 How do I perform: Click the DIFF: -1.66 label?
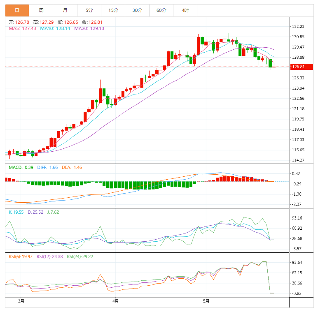pyautogui.click(x=47, y=168)
